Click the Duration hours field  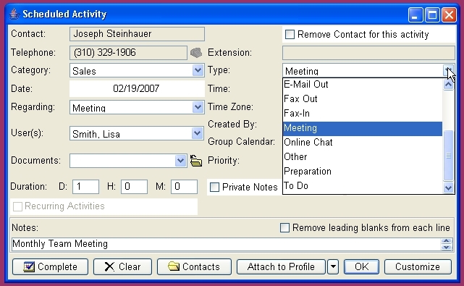point(134,187)
